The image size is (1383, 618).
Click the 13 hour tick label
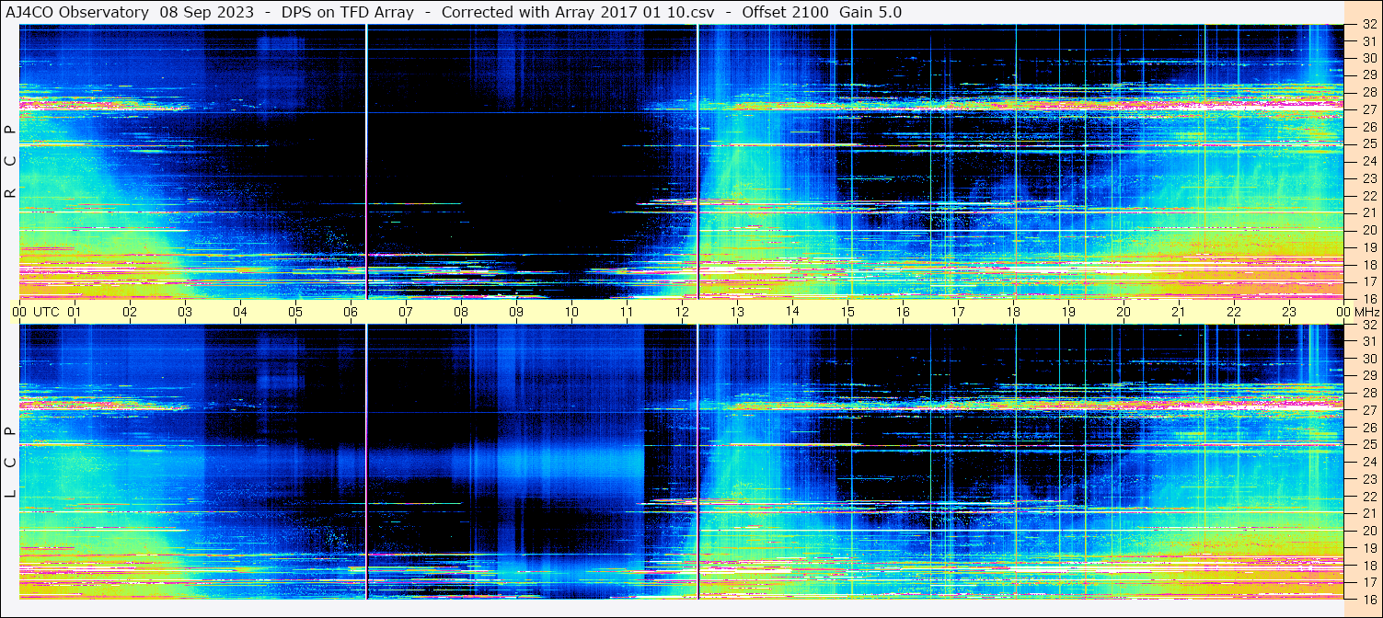[x=737, y=312]
